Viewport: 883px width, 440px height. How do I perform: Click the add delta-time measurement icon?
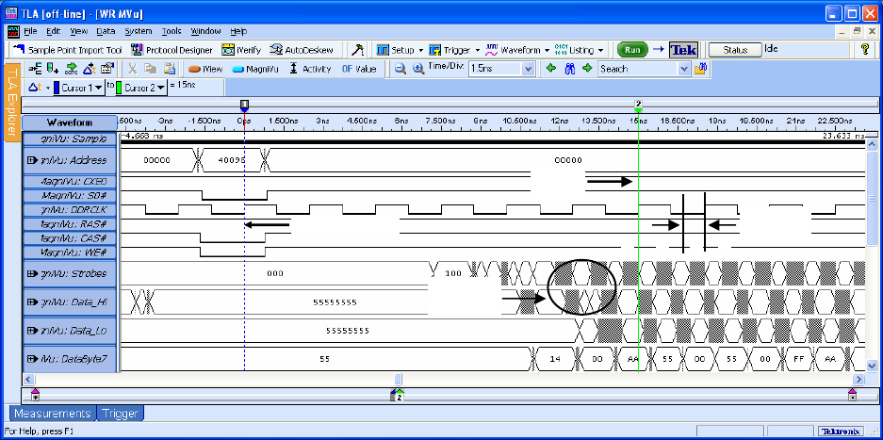coord(89,69)
